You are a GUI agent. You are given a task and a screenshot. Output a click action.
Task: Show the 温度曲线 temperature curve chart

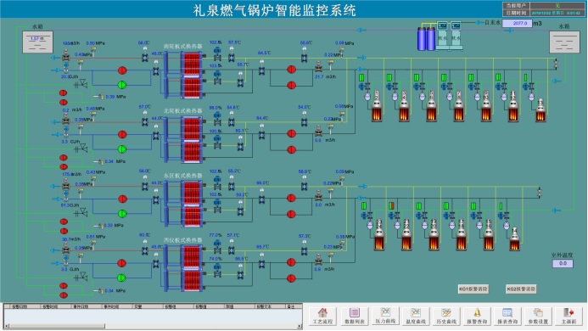[x=416, y=316]
